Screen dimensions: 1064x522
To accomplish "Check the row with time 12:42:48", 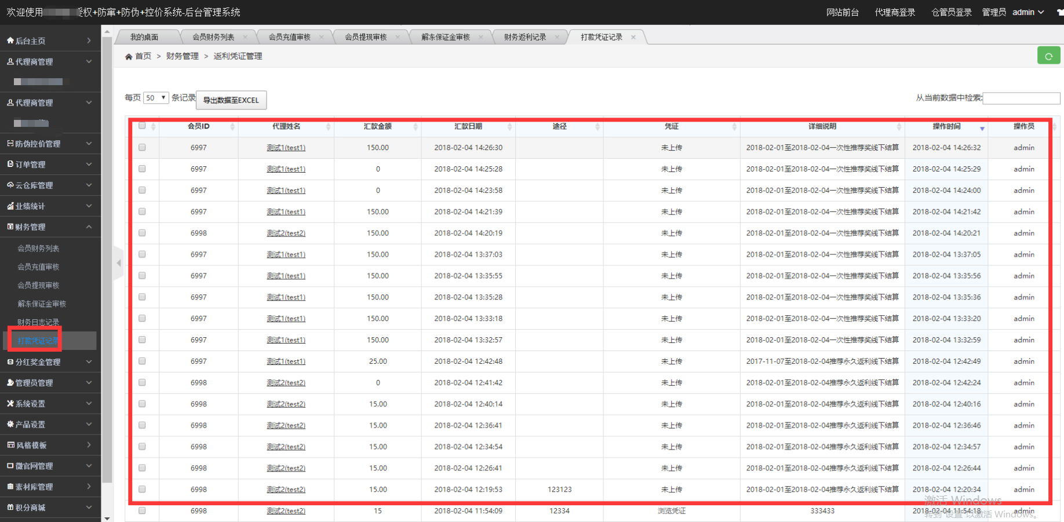I will [142, 361].
